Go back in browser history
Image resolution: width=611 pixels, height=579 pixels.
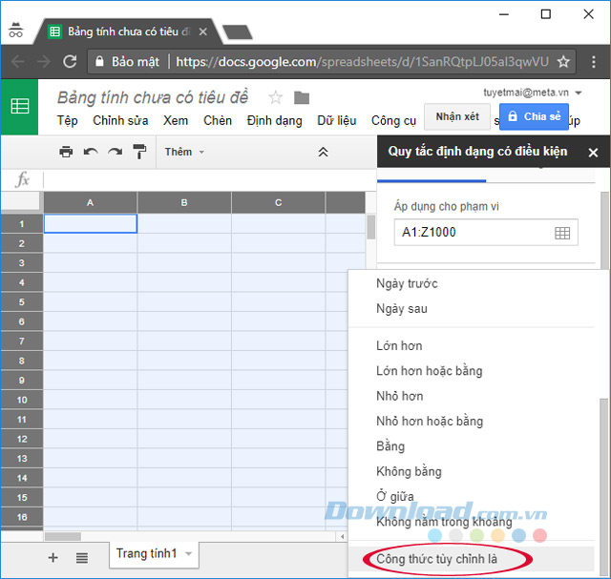18,61
